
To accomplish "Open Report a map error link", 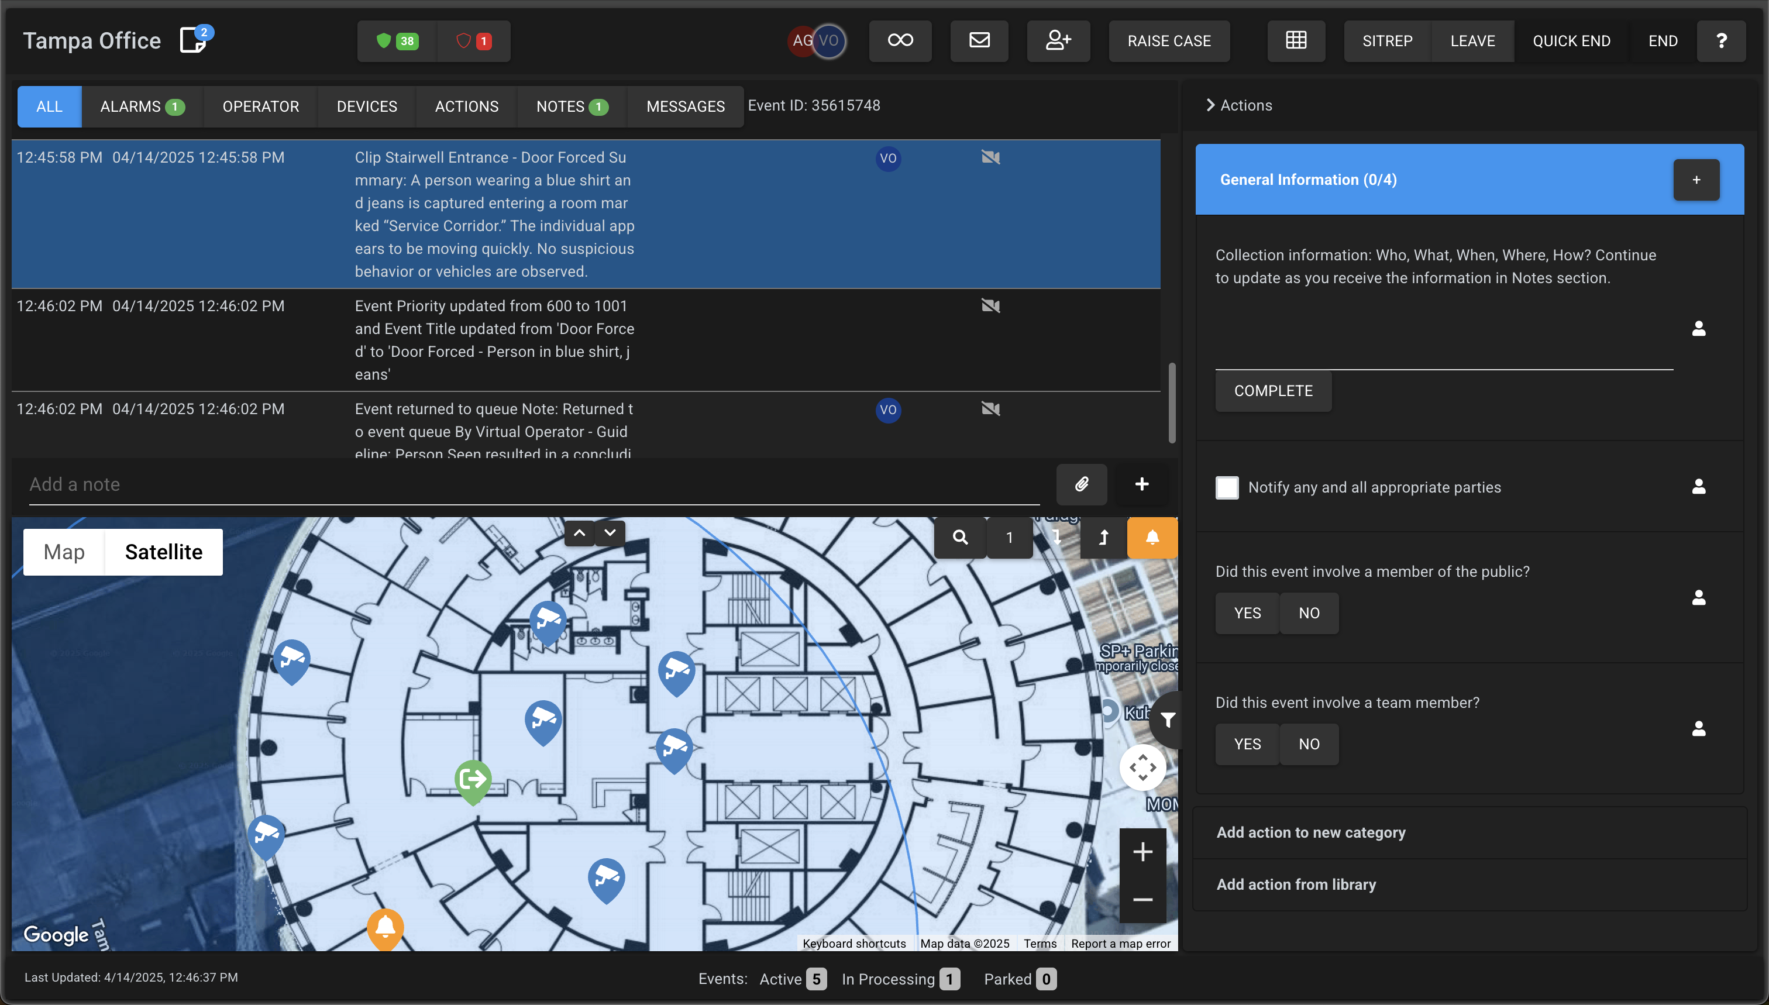I will tap(1120, 944).
